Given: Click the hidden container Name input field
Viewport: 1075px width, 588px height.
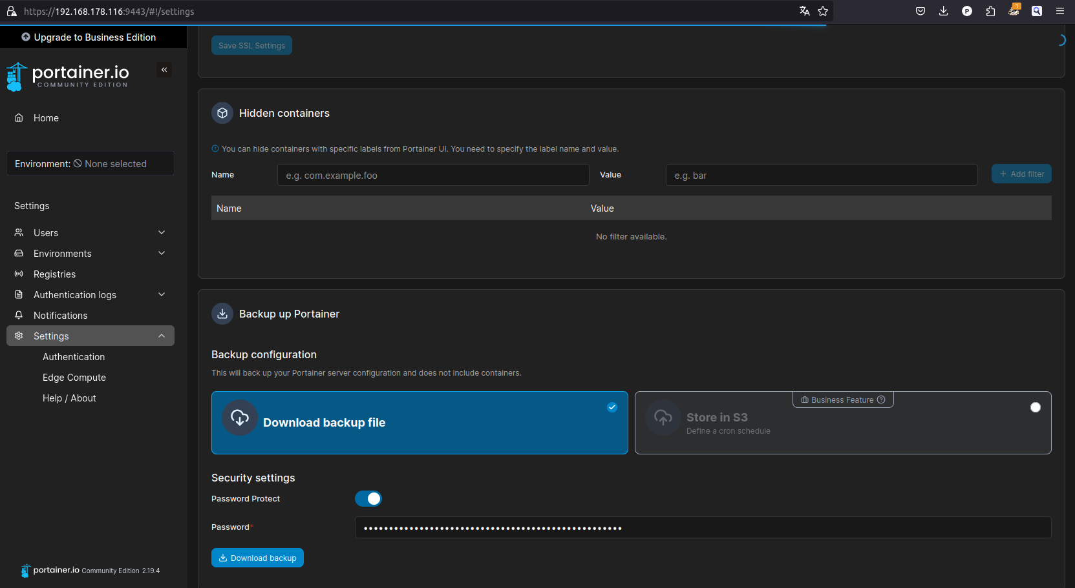Looking at the screenshot, I should 433,175.
